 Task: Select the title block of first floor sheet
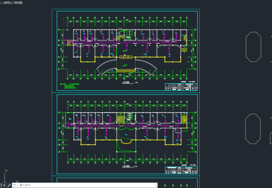(x=181, y=87)
